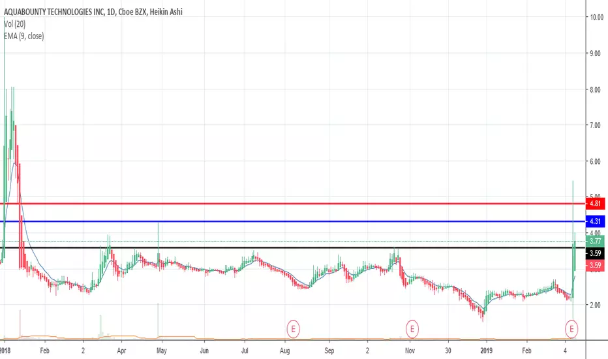Select the red 4.81 price label
This screenshot has width=608, height=359.
595,204
